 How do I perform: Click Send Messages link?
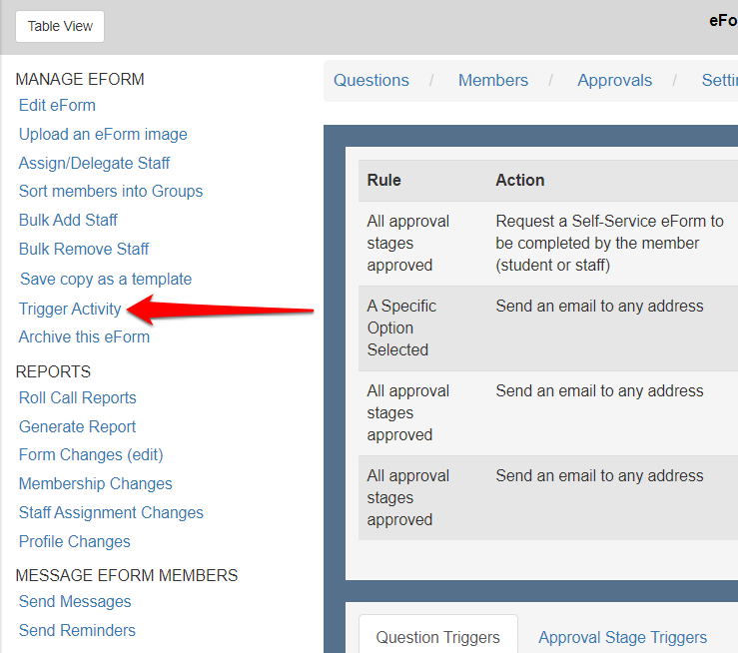tap(75, 601)
